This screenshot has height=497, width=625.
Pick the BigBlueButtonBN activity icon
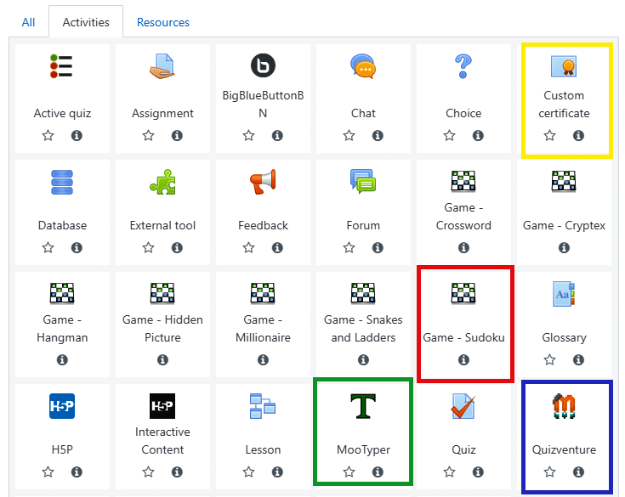point(263,65)
